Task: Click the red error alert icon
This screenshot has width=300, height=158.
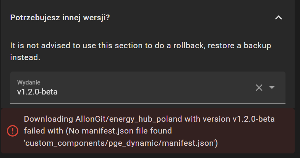Action: click(13, 131)
